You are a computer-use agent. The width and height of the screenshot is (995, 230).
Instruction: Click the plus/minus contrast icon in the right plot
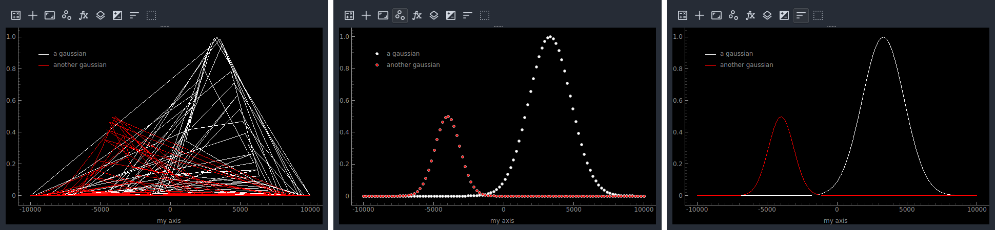[784, 15]
